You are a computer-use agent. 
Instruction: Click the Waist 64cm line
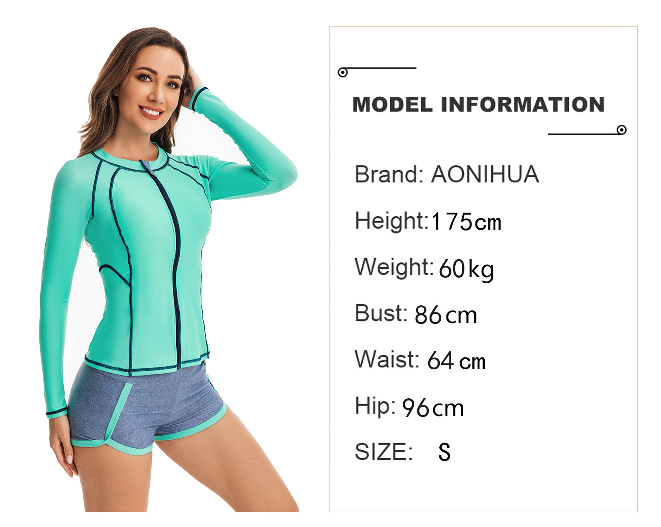[420, 360]
